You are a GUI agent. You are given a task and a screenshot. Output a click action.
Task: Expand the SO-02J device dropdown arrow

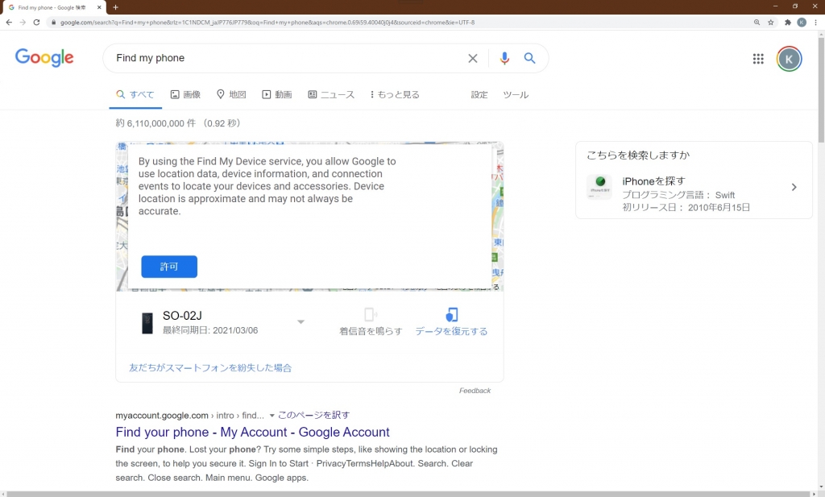(x=301, y=322)
